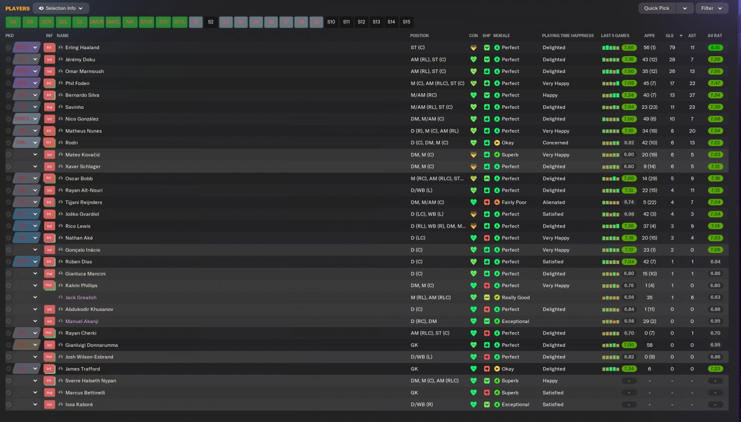Open Manuel Akanji's player profile link
Viewport: 741px width, 422px height.
pos(82,321)
